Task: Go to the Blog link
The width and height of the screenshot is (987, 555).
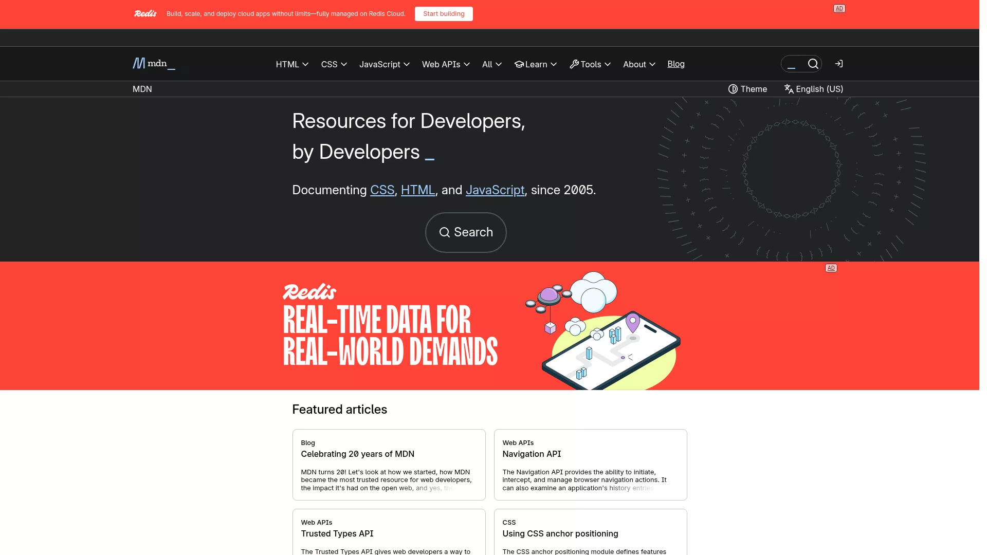Action: 676,64
